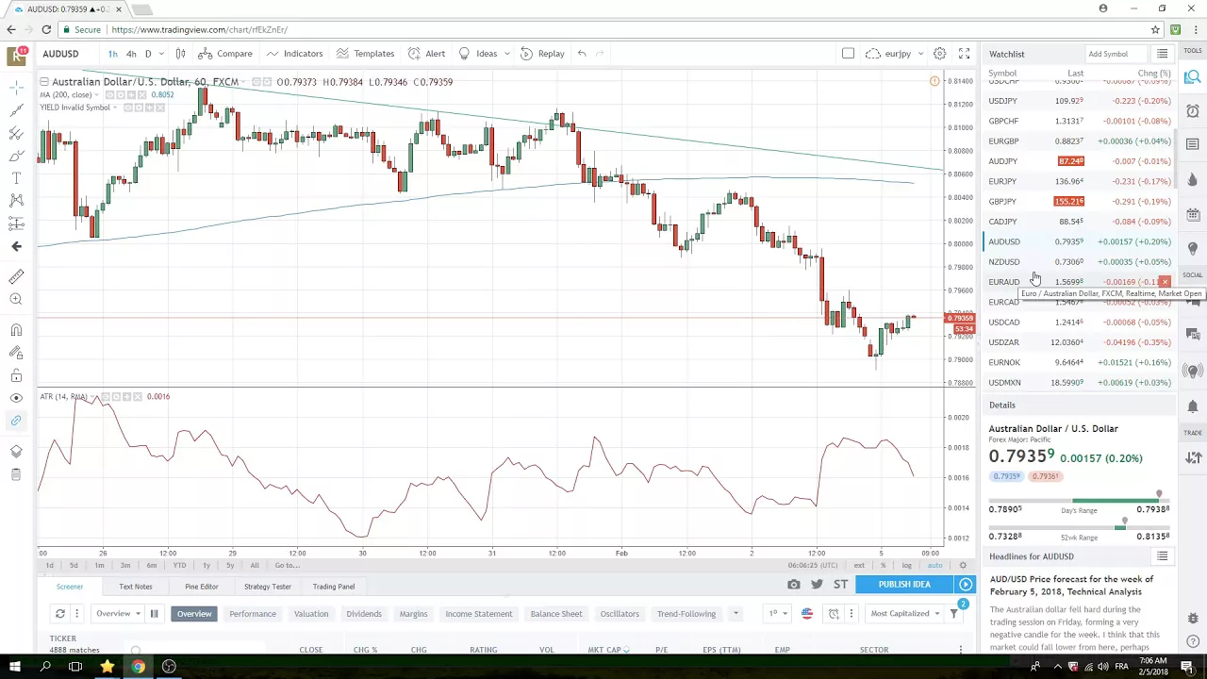Click Go to... date link
The height and width of the screenshot is (679, 1207).
click(x=288, y=565)
